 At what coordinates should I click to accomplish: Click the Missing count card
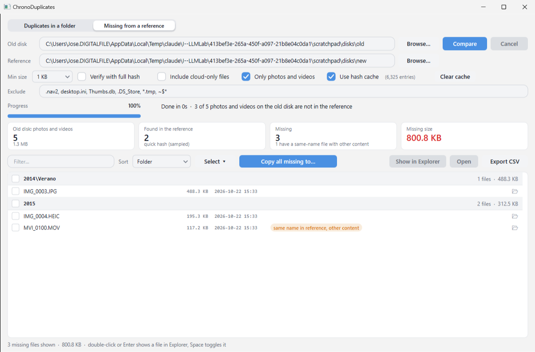[x=333, y=136]
